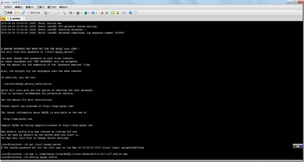Image resolution: width=304 pixels, height=162 pixels.
Task: Click the '/usr/bin/mysql_secure_installation' line
Action: (28, 84)
